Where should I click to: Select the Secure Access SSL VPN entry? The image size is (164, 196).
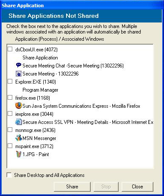pyautogui.click(x=88, y=122)
